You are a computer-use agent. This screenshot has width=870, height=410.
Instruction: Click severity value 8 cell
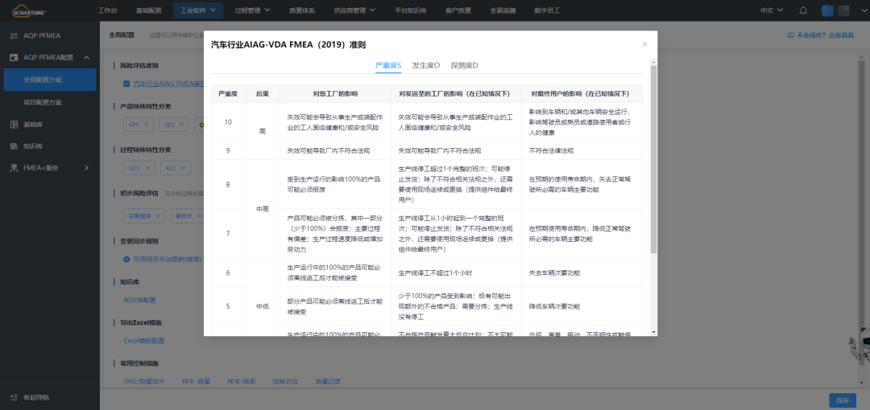228,185
